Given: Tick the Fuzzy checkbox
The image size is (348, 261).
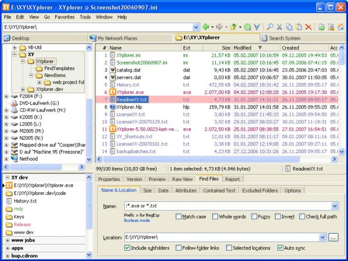Looking at the screenshot, I should 254,216.
